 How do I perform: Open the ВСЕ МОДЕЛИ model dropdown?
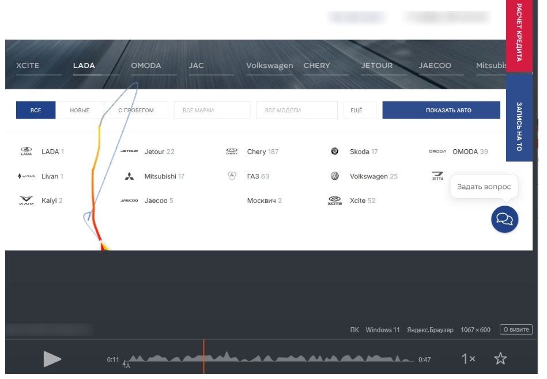coord(297,110)
